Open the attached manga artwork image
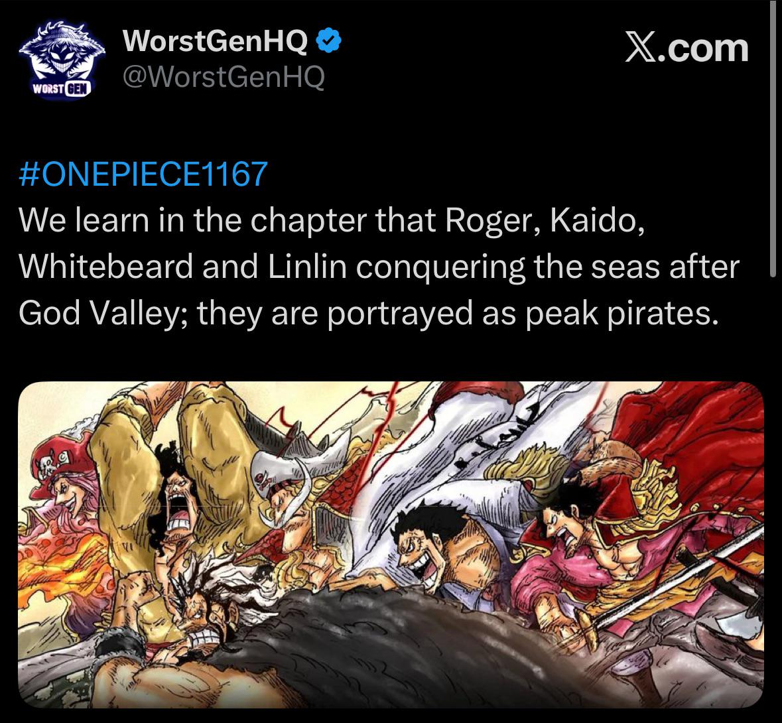The height and width of the screenshot is (723, 782). click(391, 545)
